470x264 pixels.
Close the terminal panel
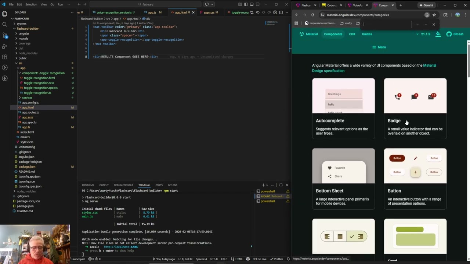point(287,185)
